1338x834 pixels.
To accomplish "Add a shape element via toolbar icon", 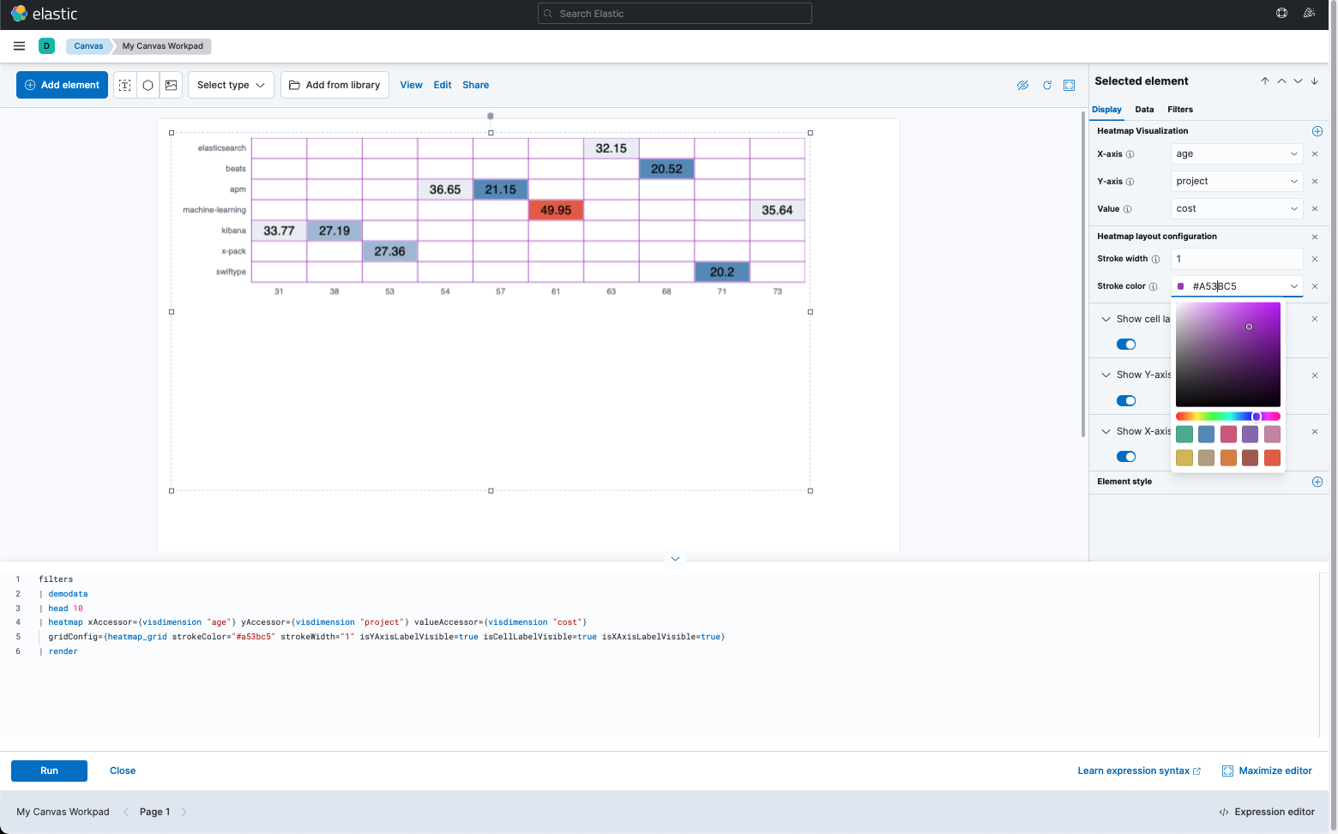I will click(148, 85).
